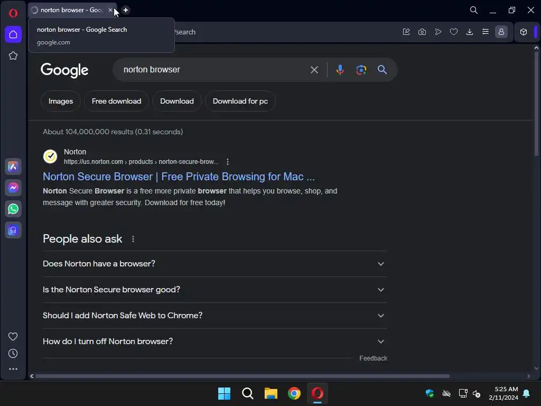The image size is (541, 406).
Task: Open the sidebar three-dots setup menu
Action: [x=13, y=369]
